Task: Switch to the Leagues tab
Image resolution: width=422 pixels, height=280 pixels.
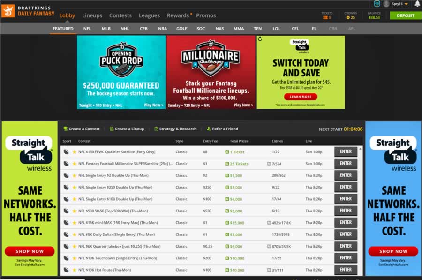Action: [149, 15]
